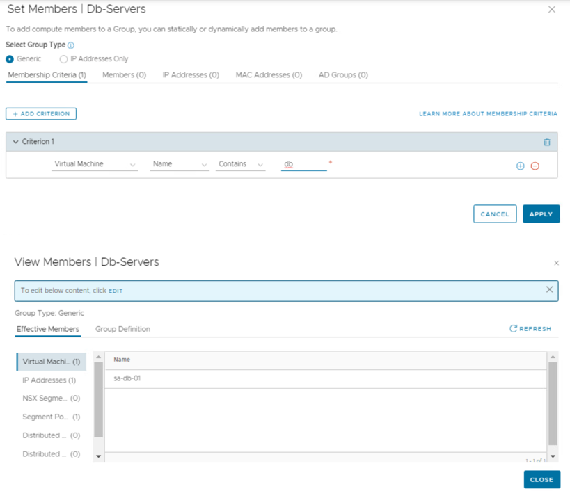Dismiss the edit info banner
This screenshot has width=570, height=491.
tap(549, 289)
